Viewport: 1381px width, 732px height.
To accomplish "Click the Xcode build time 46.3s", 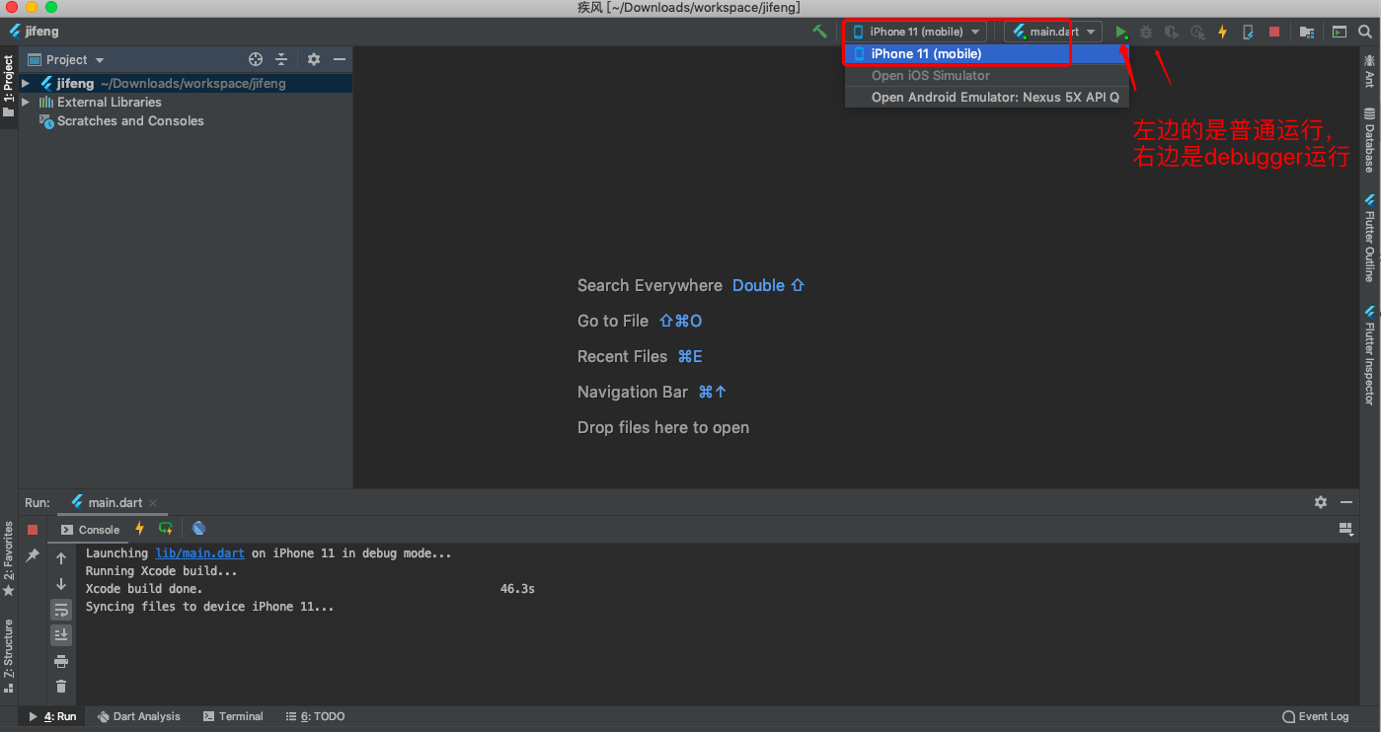I will click(517, 589).
